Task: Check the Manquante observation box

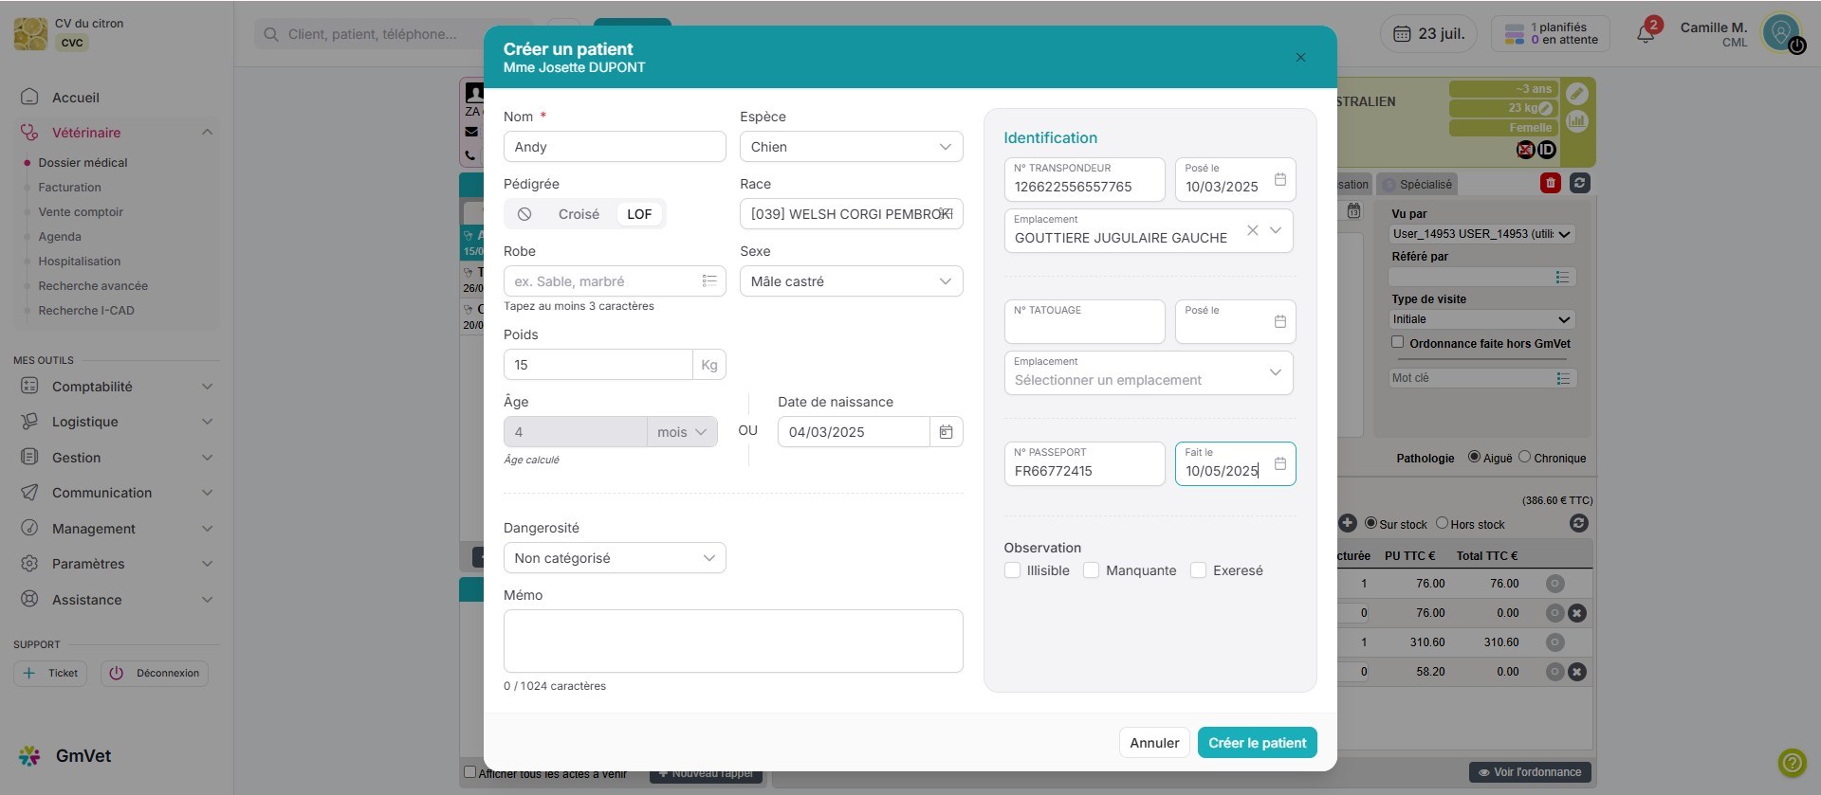Action: (1092, 570)
